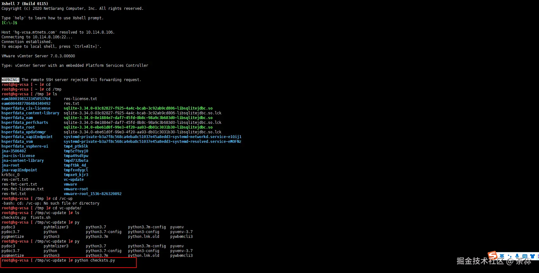Click the 'krb5cc_0' file name

tap(10, 175)
